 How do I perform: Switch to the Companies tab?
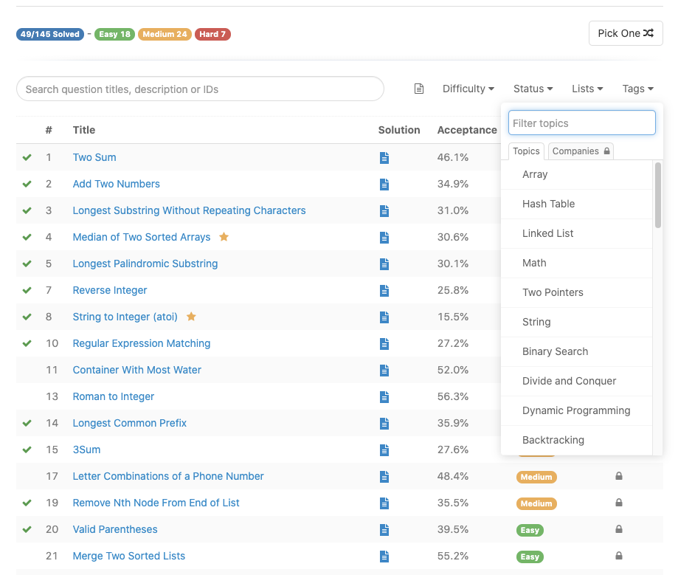581,151
